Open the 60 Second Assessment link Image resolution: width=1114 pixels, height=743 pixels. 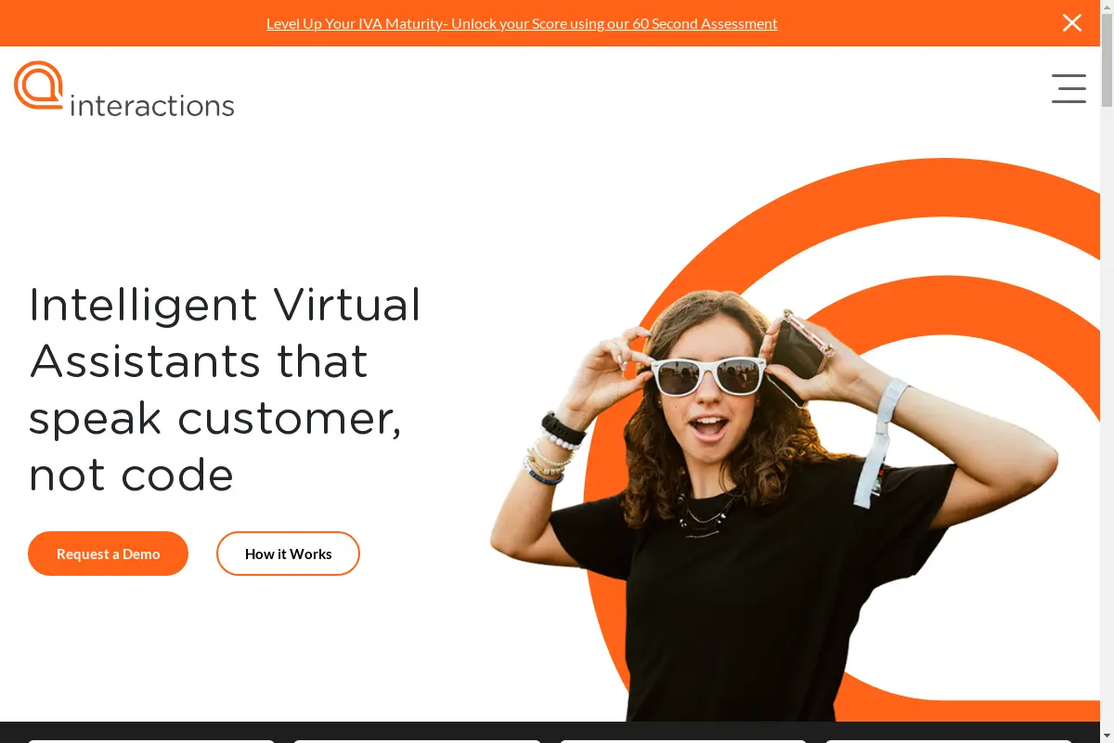tap(522, 23)
